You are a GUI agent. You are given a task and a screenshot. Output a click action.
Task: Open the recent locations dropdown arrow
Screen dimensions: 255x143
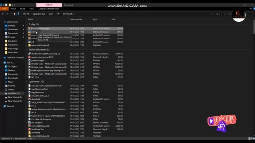[x=11, y=14]
